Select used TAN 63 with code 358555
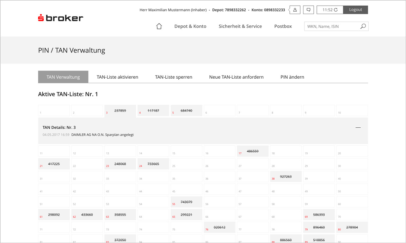This screenshot has width=406, height=243. coord(120,215)
